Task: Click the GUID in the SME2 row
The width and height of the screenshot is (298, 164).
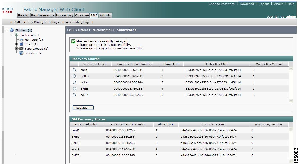Action: tap(208, 137)
